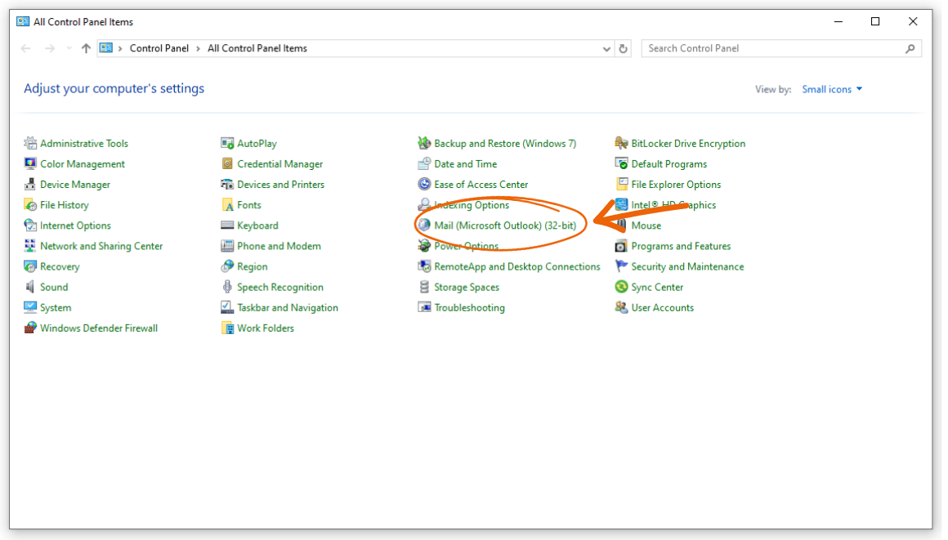Click the Back navigation arrow
Screen dimensions: 948x540
point(25,48)
